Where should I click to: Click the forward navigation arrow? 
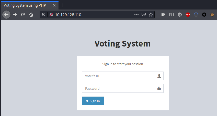(15, 15)
